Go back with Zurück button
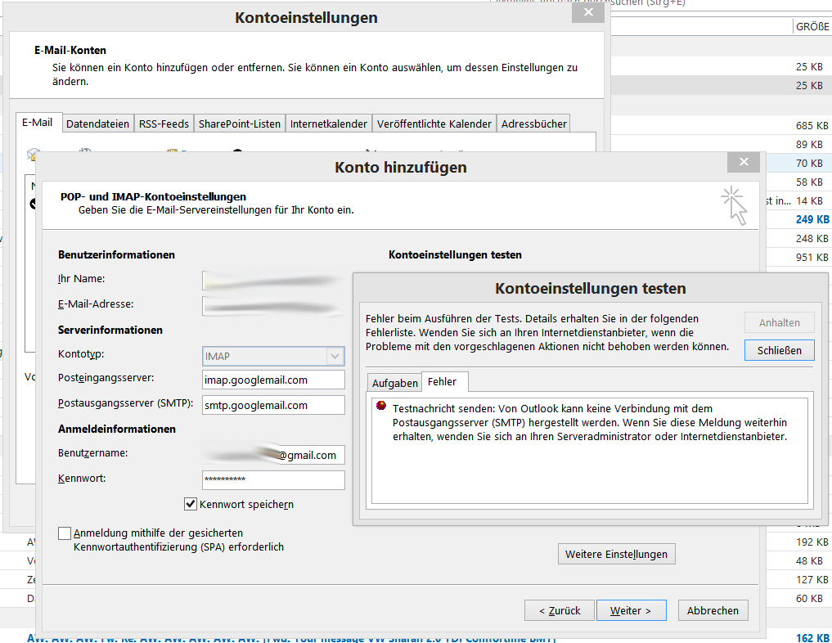The width and height of the screenshot is (832, 643). click(x=560, y=610)
